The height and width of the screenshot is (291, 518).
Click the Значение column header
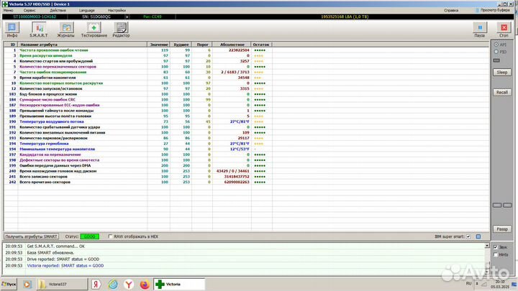158,45
